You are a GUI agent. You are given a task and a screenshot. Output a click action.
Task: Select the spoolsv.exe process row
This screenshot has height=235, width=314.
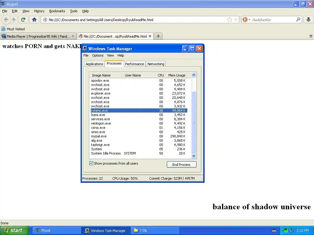coord(139,80)
